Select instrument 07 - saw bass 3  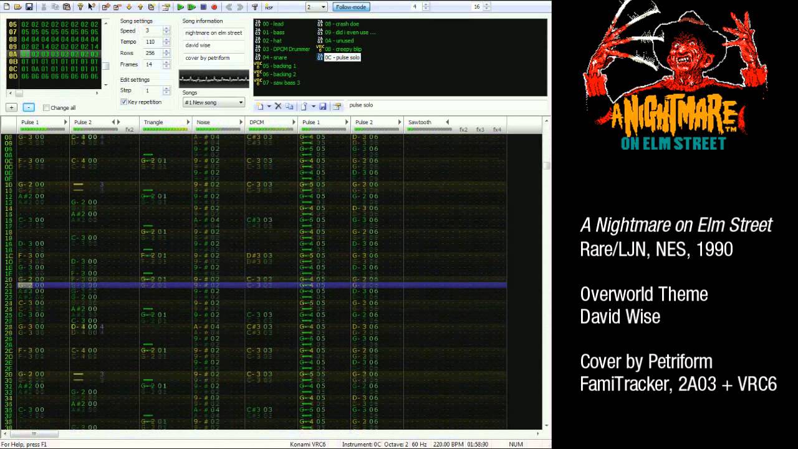pyautogui.click(x=281, y=82)
